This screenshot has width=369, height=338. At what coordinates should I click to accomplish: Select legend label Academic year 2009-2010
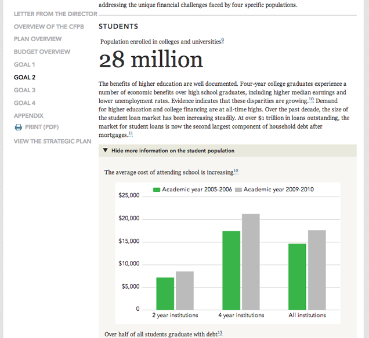[x=278, y=190]
